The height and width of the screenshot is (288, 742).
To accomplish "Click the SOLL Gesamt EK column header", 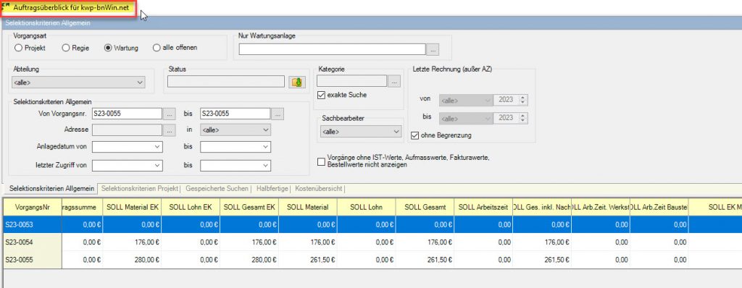I will point(249,207).
